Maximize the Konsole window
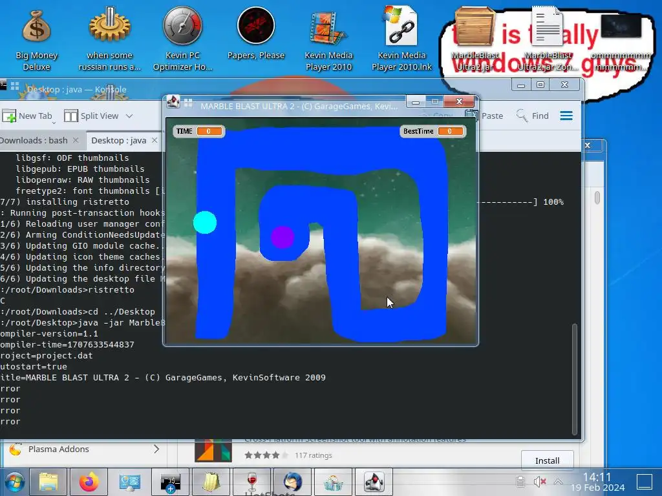This screenshot has width=662, height=496. (540, 85)
